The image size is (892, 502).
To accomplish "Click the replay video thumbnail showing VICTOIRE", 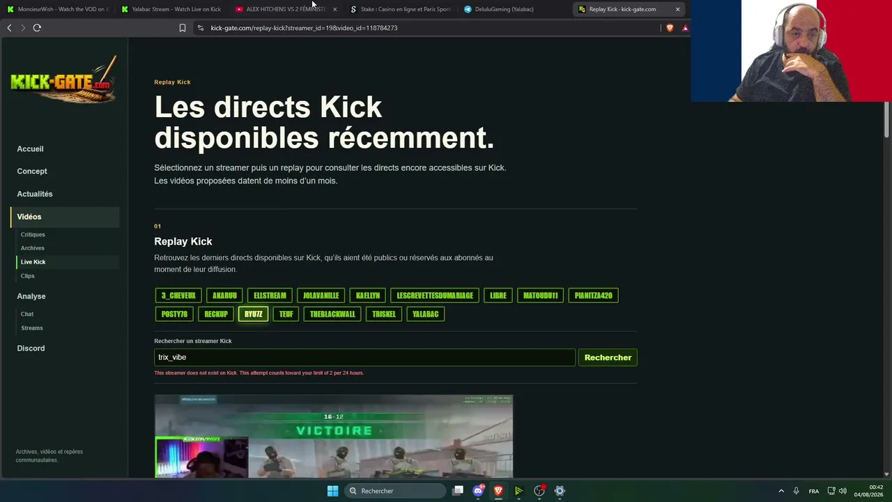I will pyautogui.click(x=334, y=436).
